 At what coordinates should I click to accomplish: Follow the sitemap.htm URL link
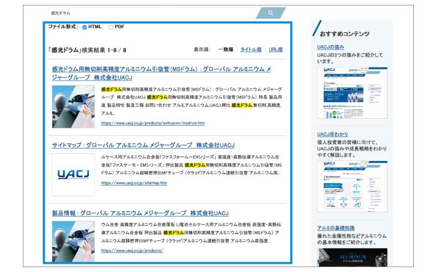tap(134, 183)
